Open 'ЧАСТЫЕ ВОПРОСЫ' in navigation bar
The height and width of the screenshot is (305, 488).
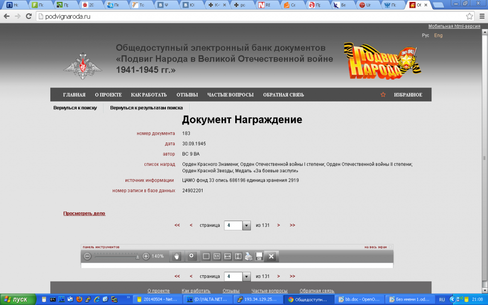point(230,95)
